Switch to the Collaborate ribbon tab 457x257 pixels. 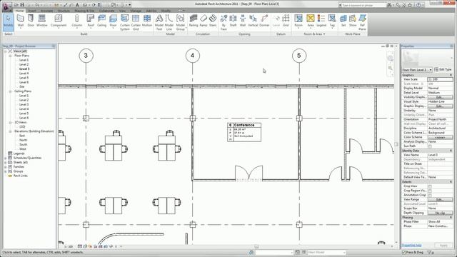pyautogui.click(x=106, y=11)
